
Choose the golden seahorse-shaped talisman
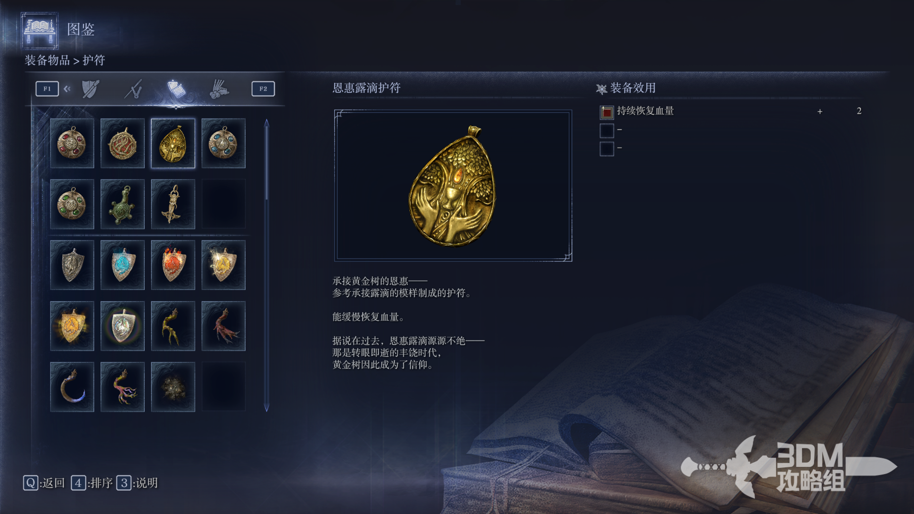(173, 204)
